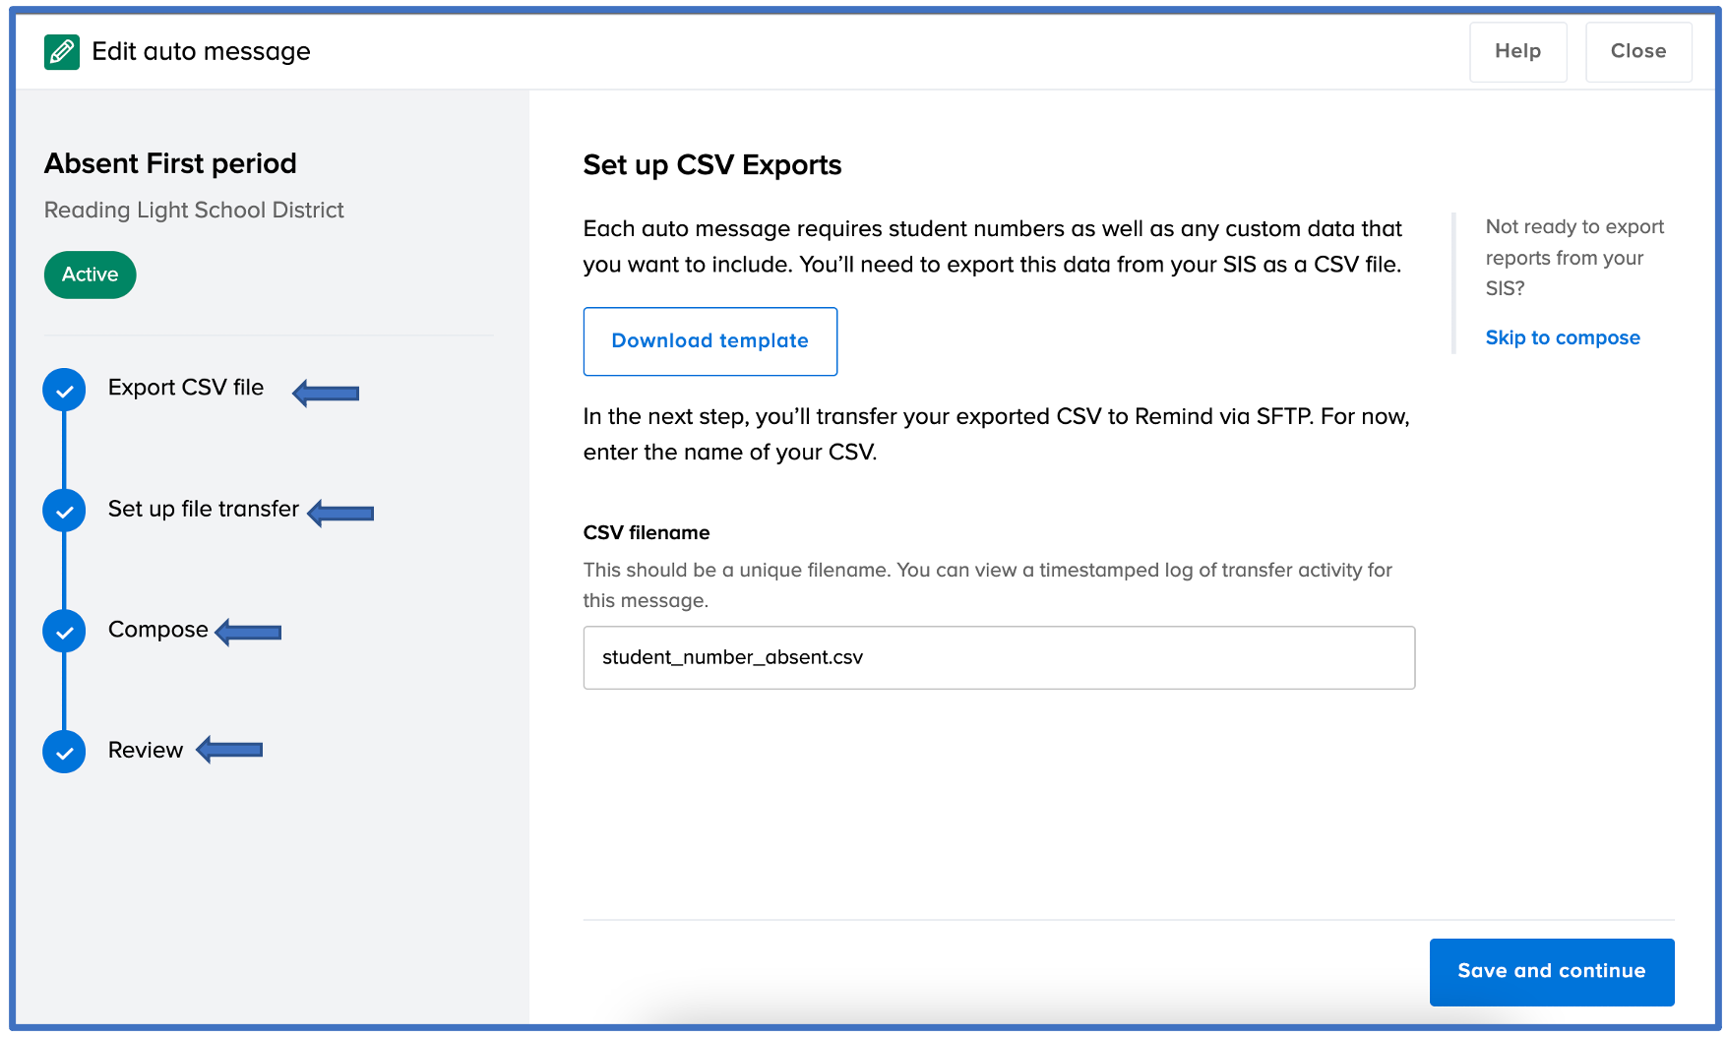Click into the CSV filename field
Image resolution: width=1726 pixels, height=1037 pixels.
click(x=999, y=657)
